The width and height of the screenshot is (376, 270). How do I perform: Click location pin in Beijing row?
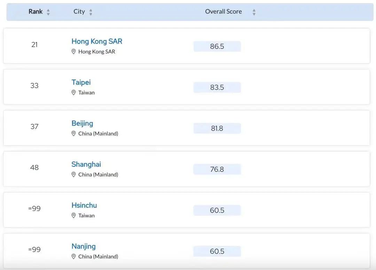click(x=73, y=134)
